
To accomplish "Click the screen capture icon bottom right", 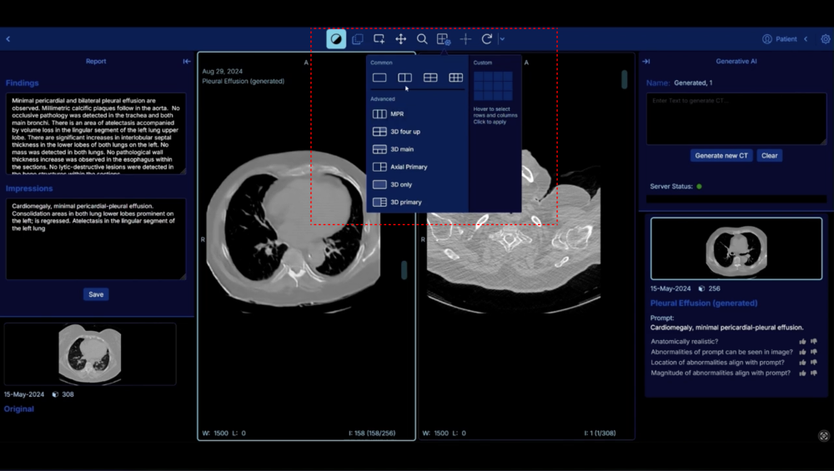I will click(x=824, y=436).
